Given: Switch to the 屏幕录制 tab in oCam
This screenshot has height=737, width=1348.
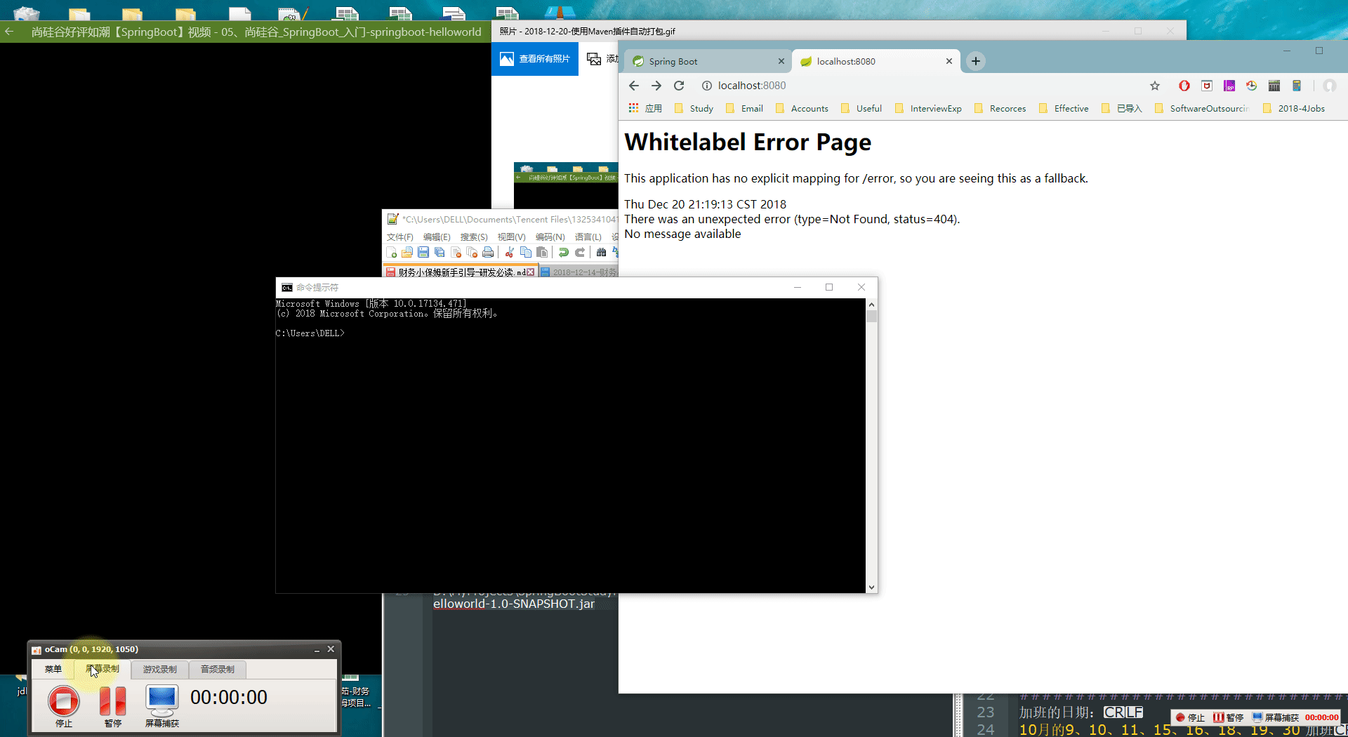Looking at the screenshot, I should point(103,669).
